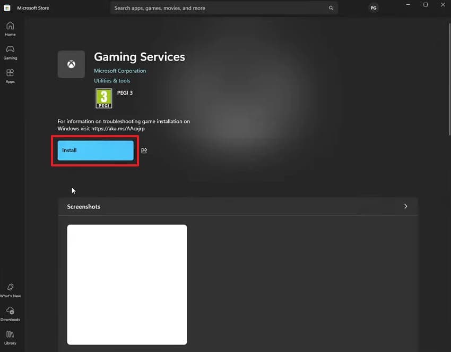
Task: Minimize the Microsoft Store window
Action: [x=408, y=5]
